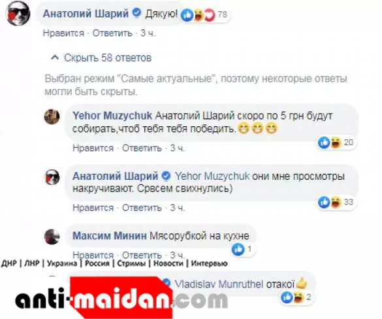Select the Стримы menu item in the banner
This screenshot has width=382, height=319.
131,263
